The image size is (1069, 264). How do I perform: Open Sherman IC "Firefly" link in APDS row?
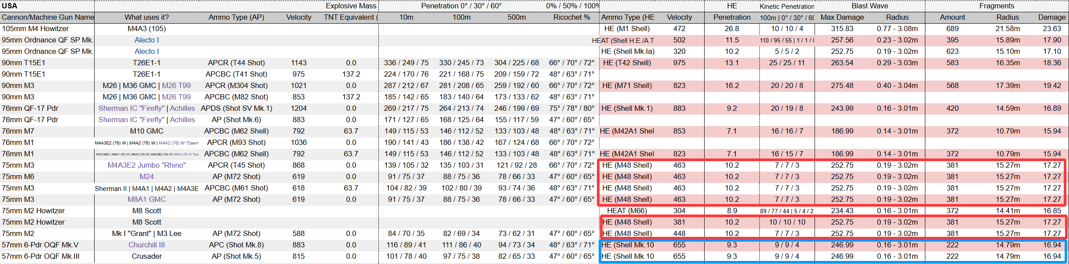[x=131, y=108]
